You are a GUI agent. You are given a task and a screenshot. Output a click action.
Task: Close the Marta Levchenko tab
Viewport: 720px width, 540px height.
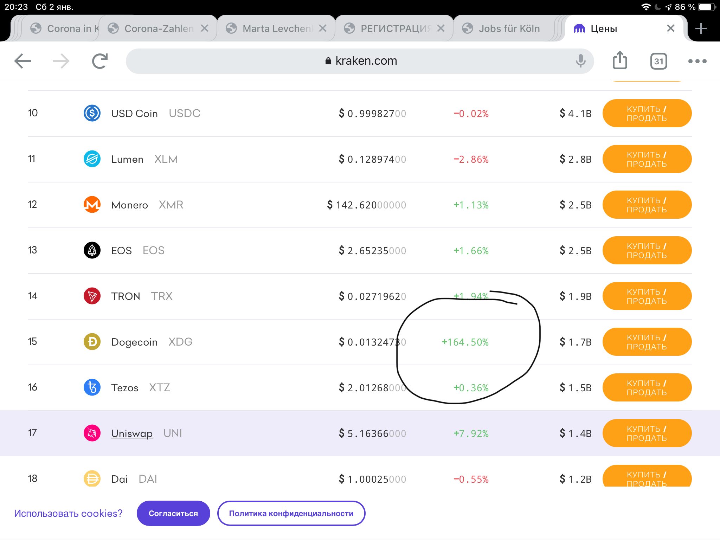click(x=323, y=28)
